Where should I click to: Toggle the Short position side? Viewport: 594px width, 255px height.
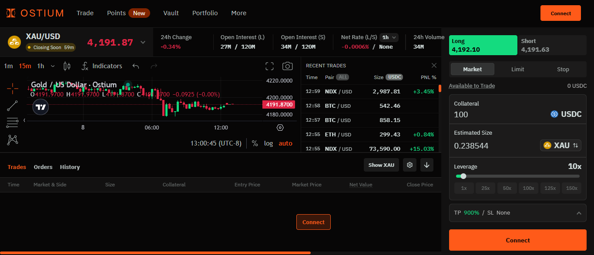click(552, 45)
